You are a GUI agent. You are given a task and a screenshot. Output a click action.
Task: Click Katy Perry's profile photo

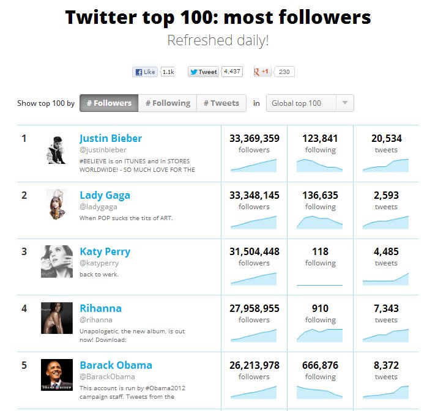pos(57,261)
